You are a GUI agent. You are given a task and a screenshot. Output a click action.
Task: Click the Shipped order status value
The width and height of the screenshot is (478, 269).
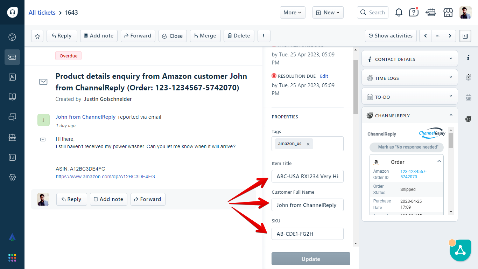(x=408, y=189)
